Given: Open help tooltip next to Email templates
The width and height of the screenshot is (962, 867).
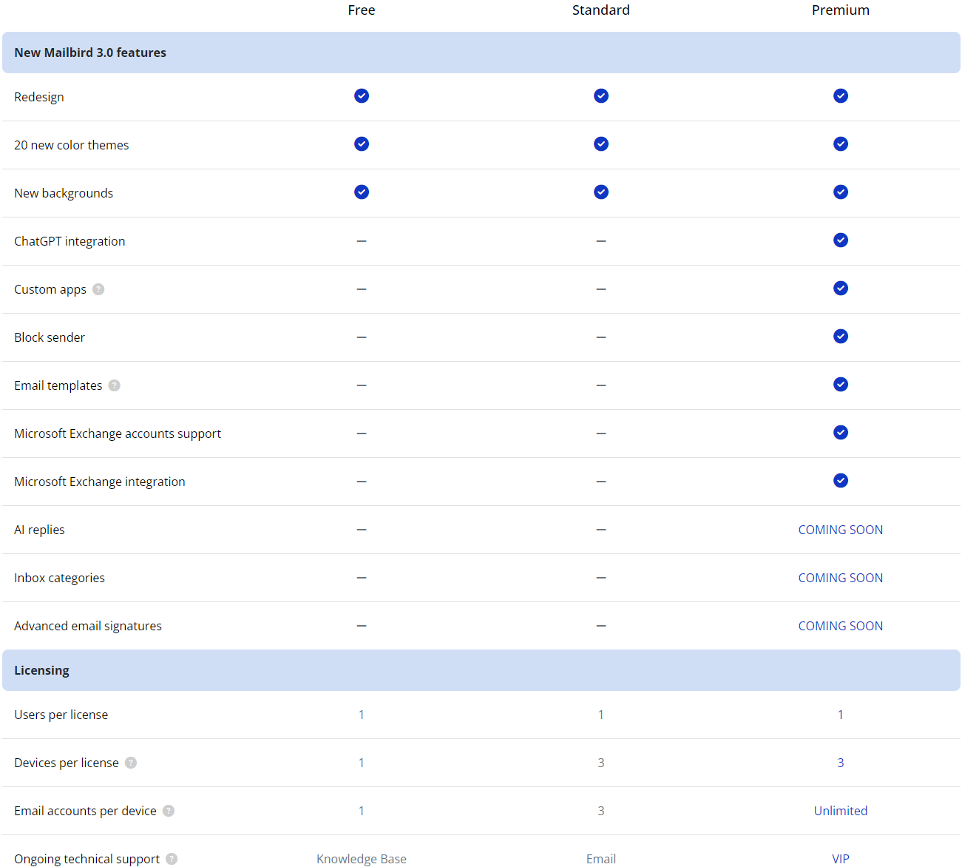Looking at the screenshot, I should 115,385.
